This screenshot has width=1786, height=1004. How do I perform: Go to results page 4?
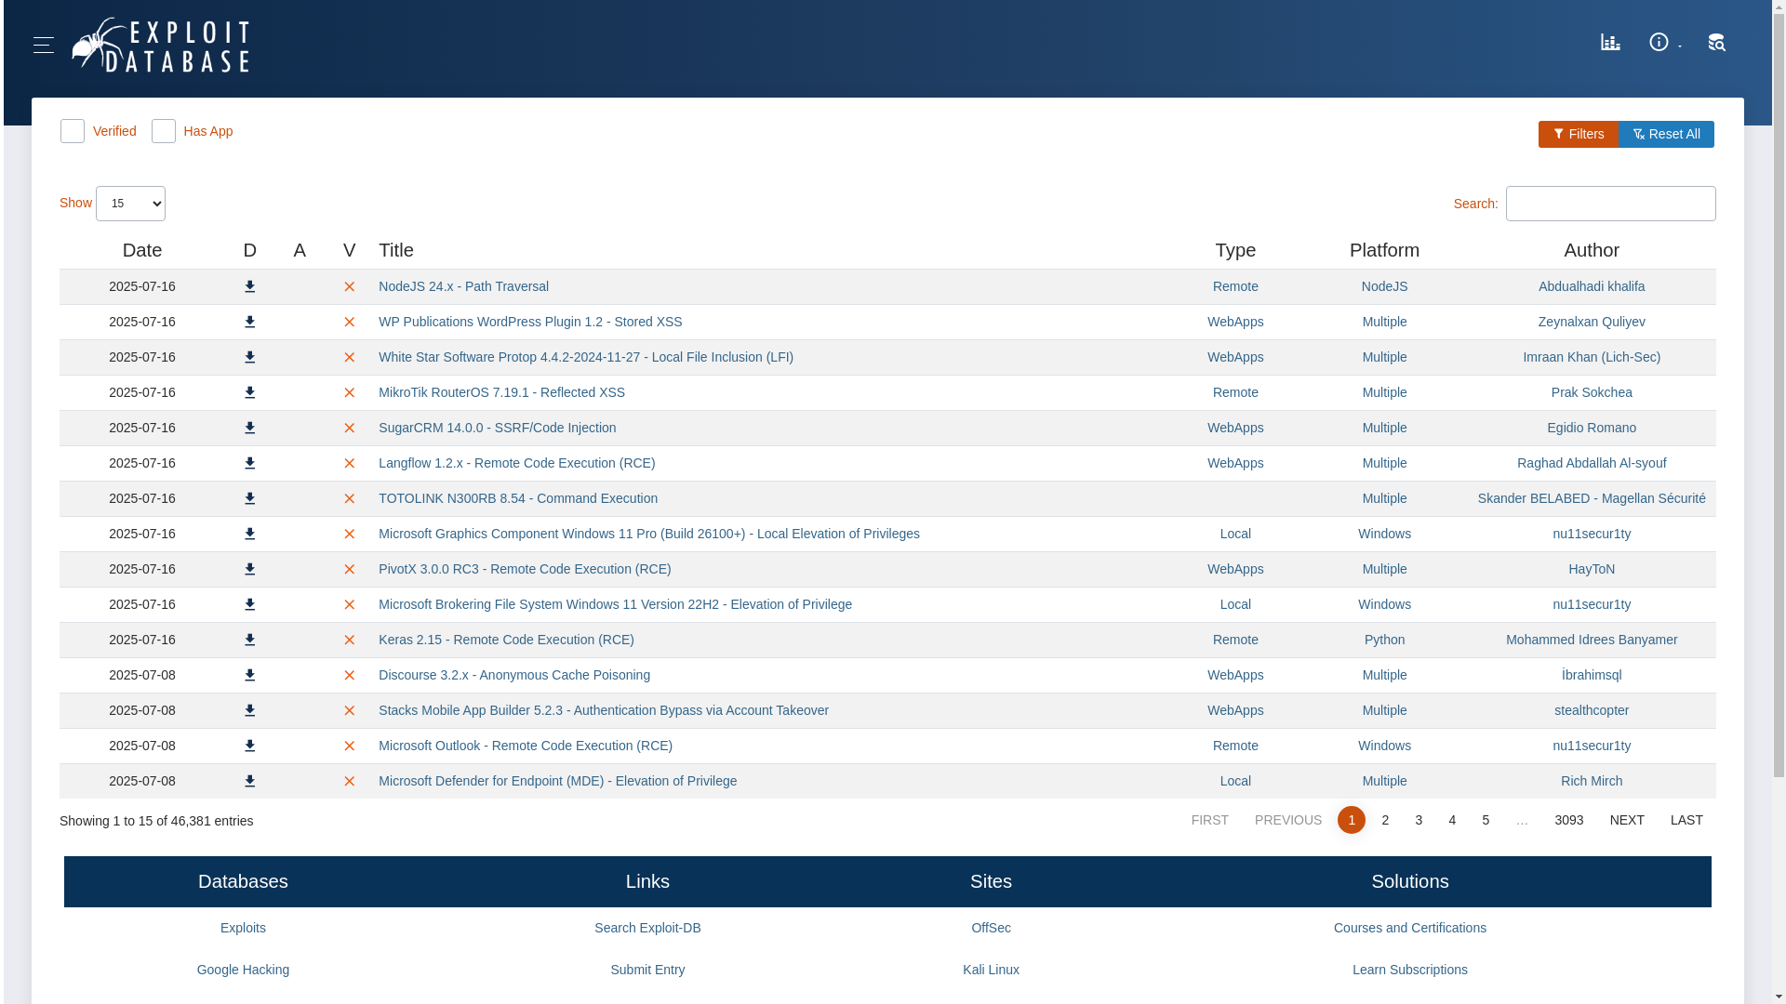[1452, 820]
